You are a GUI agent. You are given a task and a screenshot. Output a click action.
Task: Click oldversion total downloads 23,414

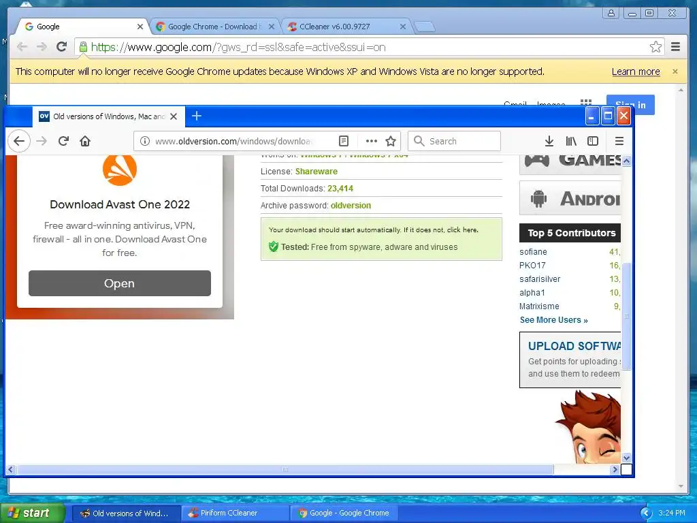point(340,189)
